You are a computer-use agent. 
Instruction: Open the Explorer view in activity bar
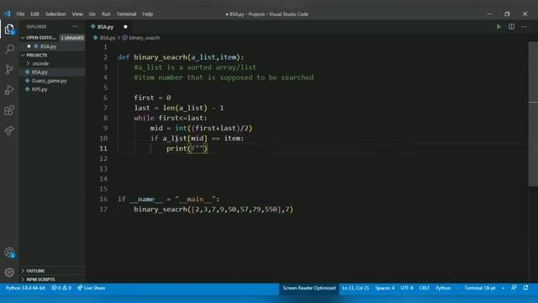point(9,29)
